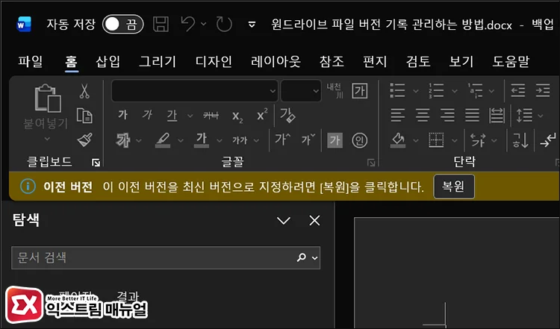Switch to the 보기 tab
This screenshot has height=329, width=560.
click(461, 61)
